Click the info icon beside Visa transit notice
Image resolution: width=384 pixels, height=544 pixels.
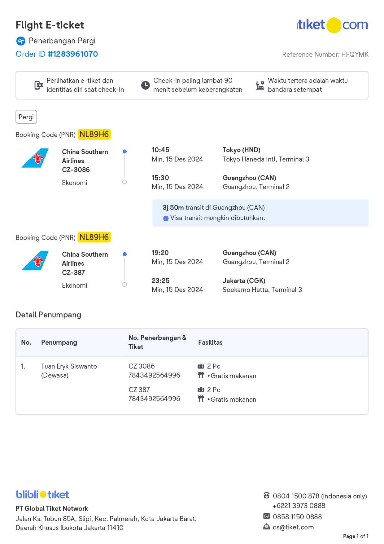pyautogui.click(x=166, y=219)
